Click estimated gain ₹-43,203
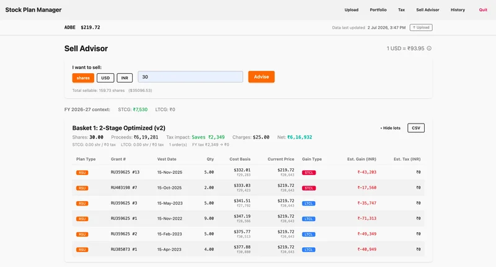The width and height of the screenshot is (496, 267). coord(366,172)
